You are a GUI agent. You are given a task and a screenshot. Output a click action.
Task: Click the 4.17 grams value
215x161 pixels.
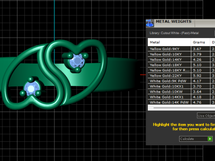[x=197, y=81]
